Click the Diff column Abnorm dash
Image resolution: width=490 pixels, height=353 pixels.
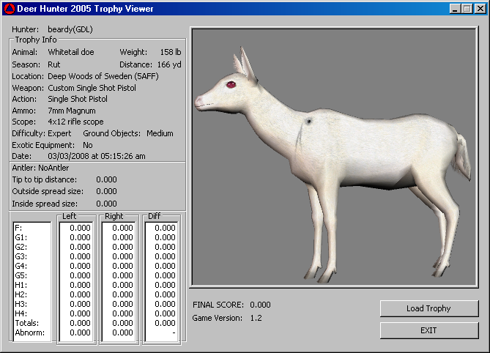pos(174,332)
